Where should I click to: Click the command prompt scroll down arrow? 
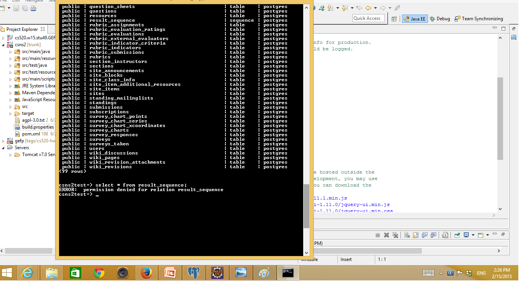click(x=306, y=253)
